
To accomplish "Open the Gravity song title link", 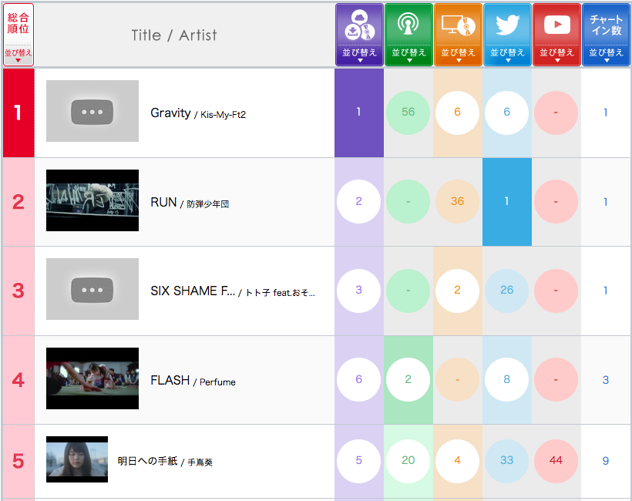I will coord(170,113).
